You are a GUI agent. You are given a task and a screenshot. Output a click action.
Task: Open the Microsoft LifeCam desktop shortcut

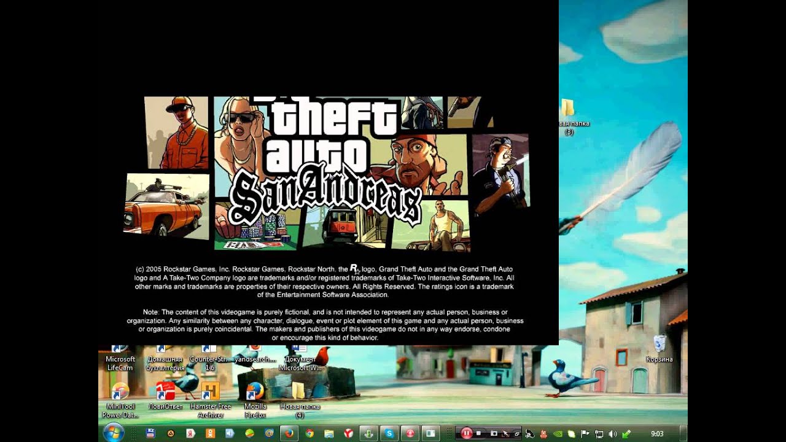(120, 359)
